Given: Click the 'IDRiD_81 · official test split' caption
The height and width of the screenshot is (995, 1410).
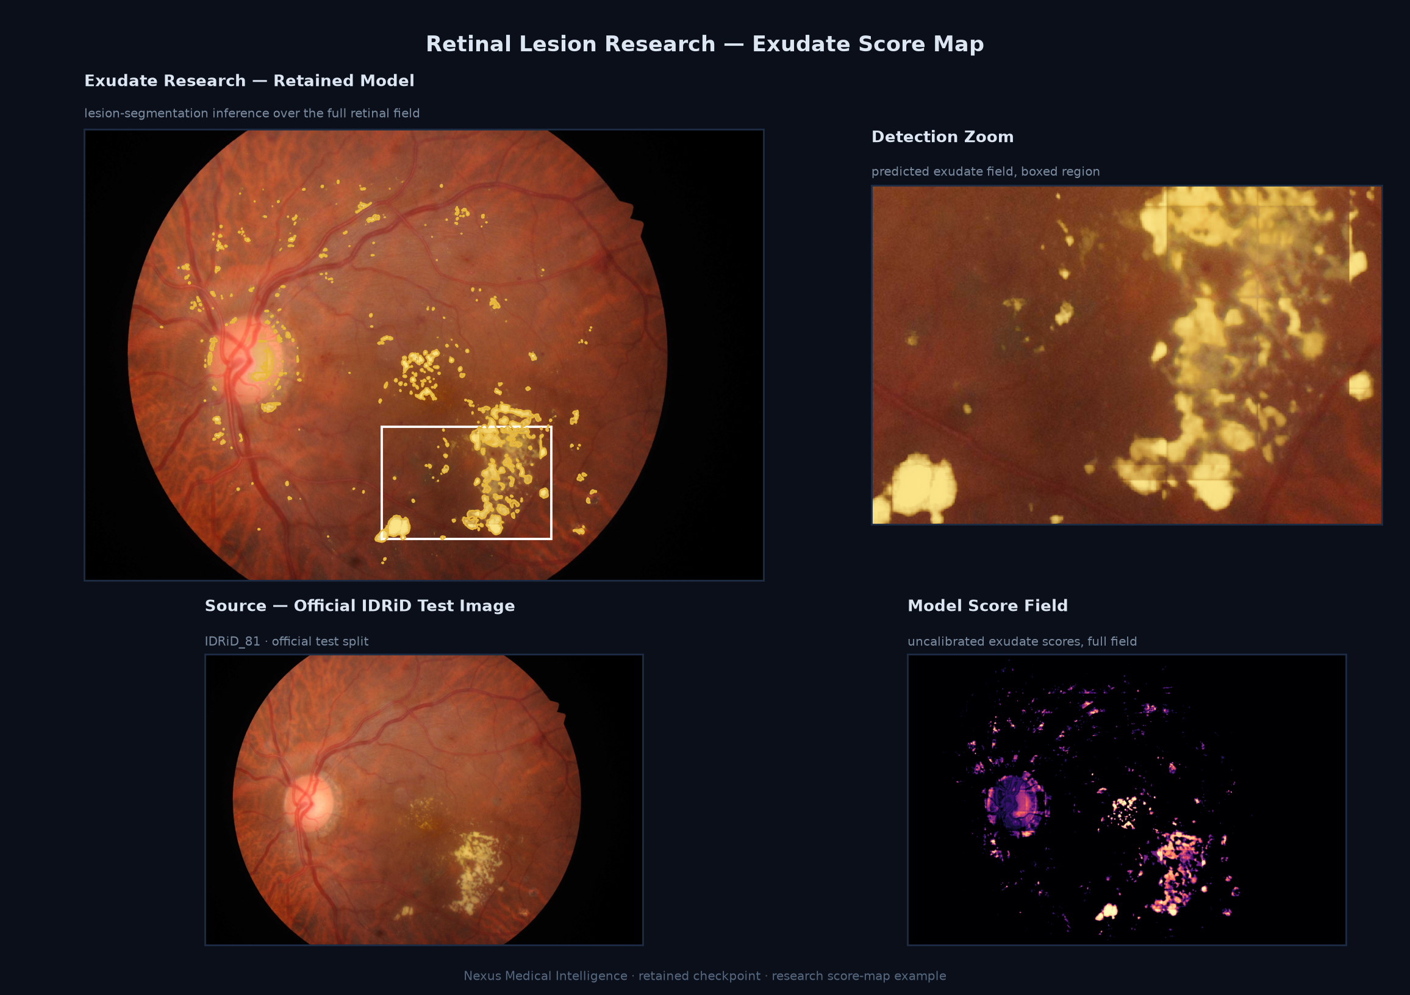Looking at the screenshot, I should pyautogui.click(x=287, y=641).
